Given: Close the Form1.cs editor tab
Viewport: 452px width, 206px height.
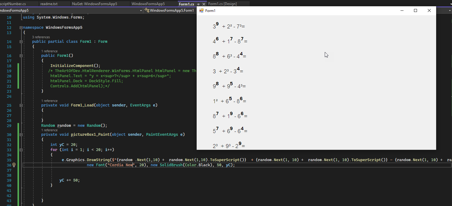Looking at the screenshot, I should [204, 4].
